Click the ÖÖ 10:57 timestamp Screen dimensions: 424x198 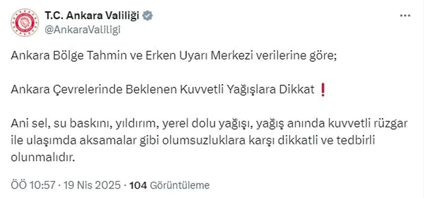(33, 185)
